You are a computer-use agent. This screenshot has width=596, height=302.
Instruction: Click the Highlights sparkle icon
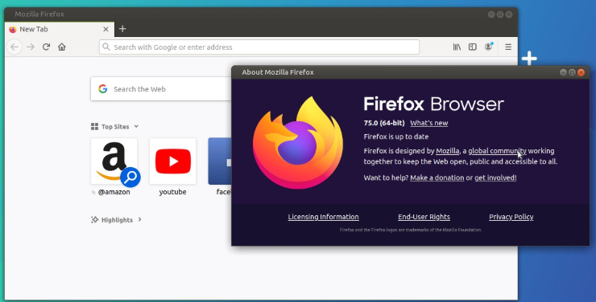(95, 220)
